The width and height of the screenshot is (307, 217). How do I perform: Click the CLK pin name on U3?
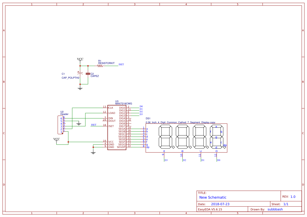111,108
